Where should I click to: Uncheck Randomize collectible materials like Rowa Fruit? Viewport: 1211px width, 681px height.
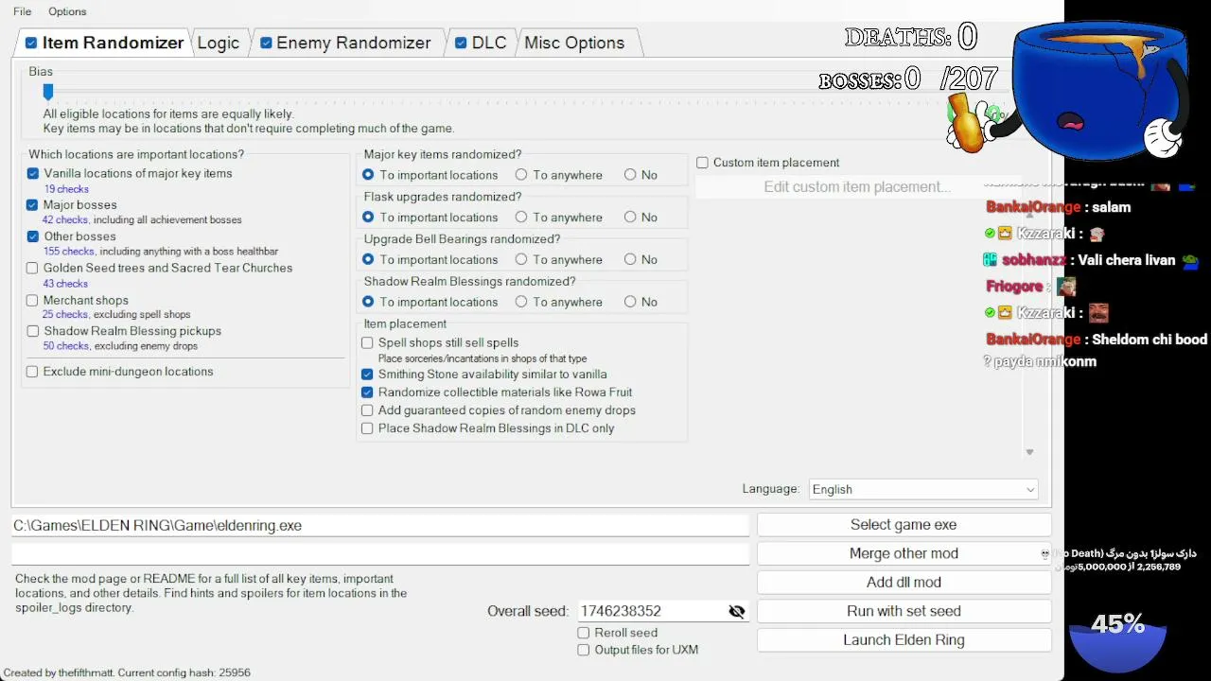[367, 393]
